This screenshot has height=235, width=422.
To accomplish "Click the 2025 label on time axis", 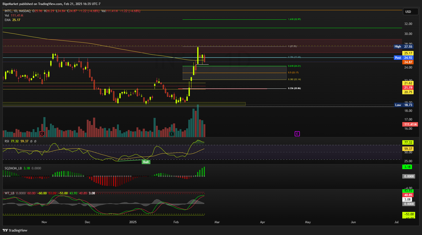I will tap(133, 222).
